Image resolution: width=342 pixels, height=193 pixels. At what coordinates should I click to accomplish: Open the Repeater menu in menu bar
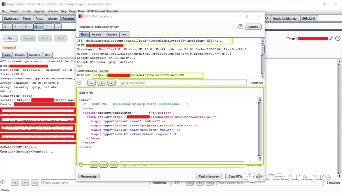40,11
